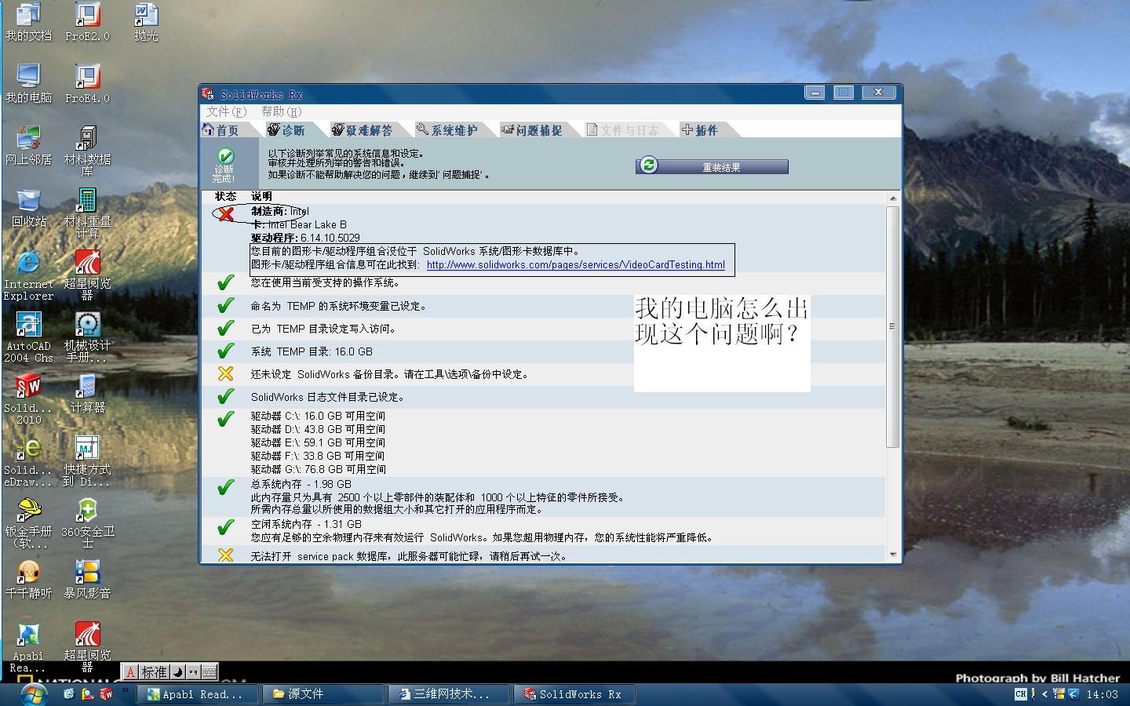
Task: Open the 回收站 recycle bin icon
Action: (28, 207)
